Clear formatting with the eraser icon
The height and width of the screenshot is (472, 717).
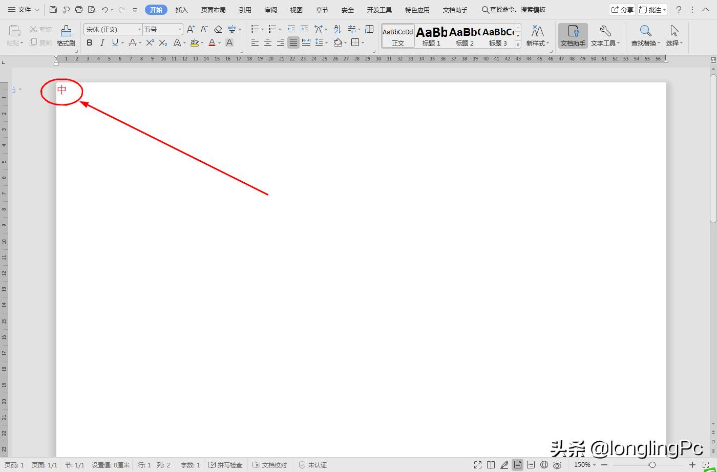[218, 30]
